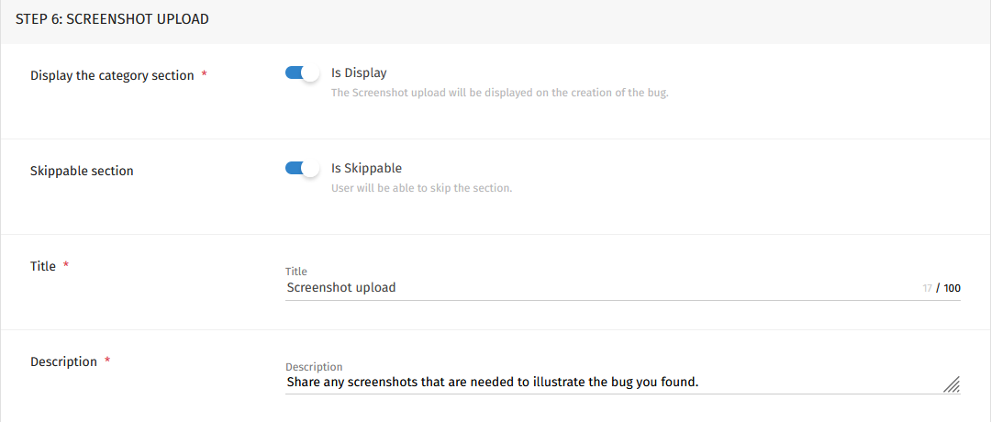Click the '17 / 100' character counter
The height and width of the screenshot is (422, 991).
click(x=941, y=288)
